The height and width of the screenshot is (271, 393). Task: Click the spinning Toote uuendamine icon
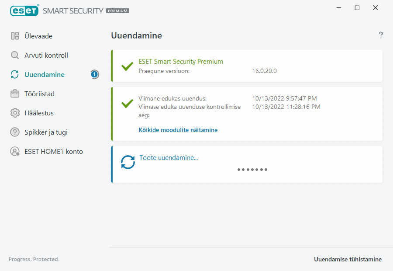[x=128, y=163]
